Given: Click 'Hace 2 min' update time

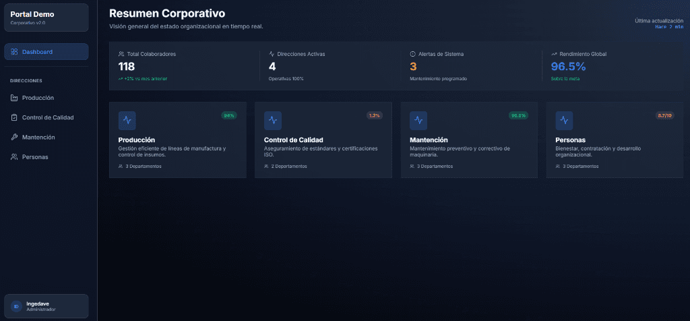Looking at the screenshot, I should (669, 27).
